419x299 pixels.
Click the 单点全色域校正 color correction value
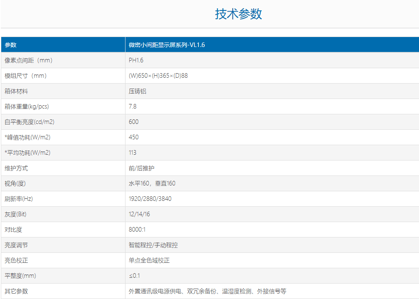click(149, 260)
